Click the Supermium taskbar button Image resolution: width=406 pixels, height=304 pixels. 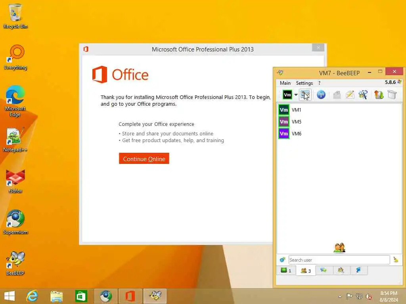(x=105, y=296)
